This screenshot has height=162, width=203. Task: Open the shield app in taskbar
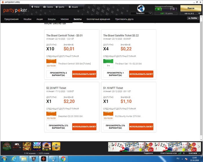pos(34,159)
